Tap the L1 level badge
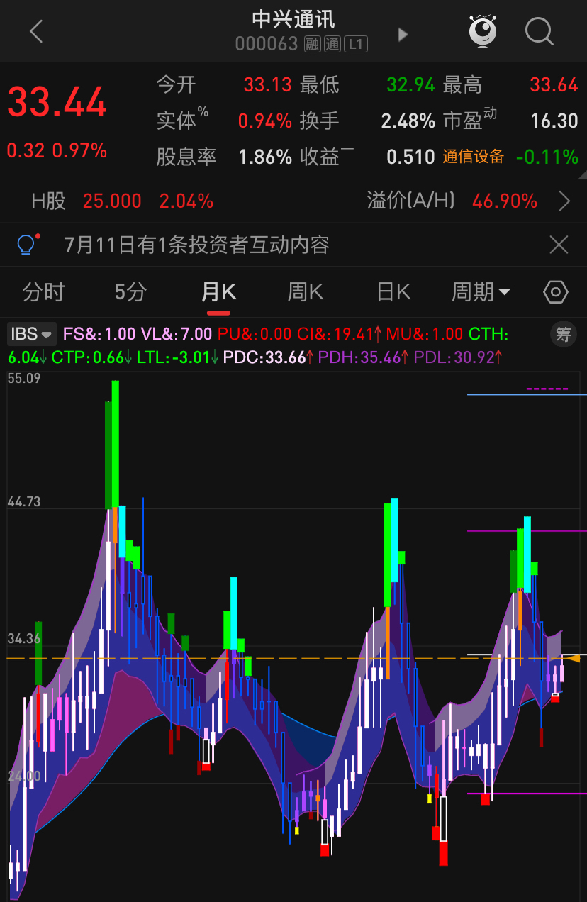587x902 pixels. (x=356, y=44)
